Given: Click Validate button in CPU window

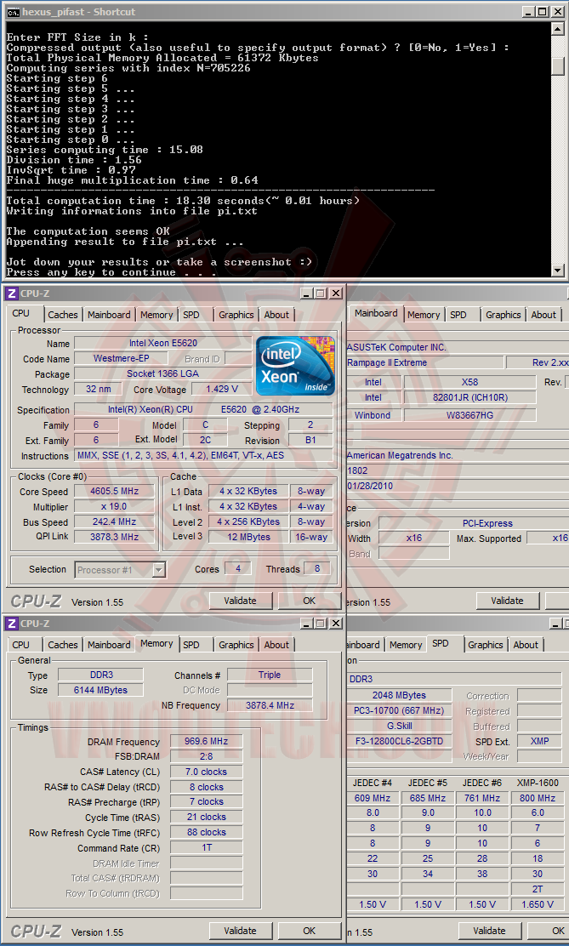Looking at the screenshot, I should pyautogui.click(x=240, y=601).
